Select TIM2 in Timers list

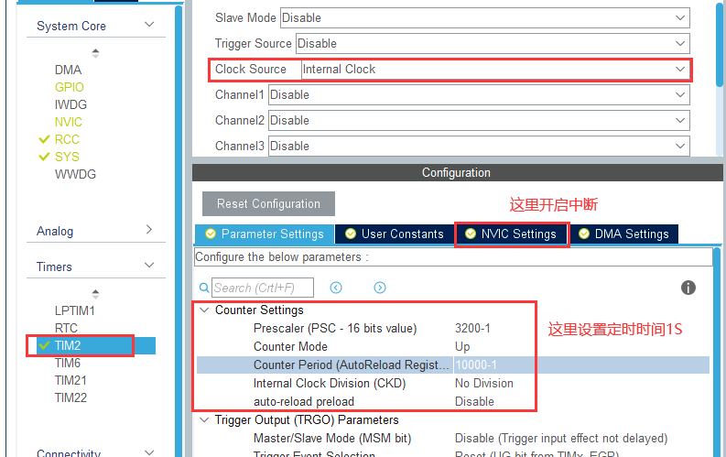[x=67, y=345]
